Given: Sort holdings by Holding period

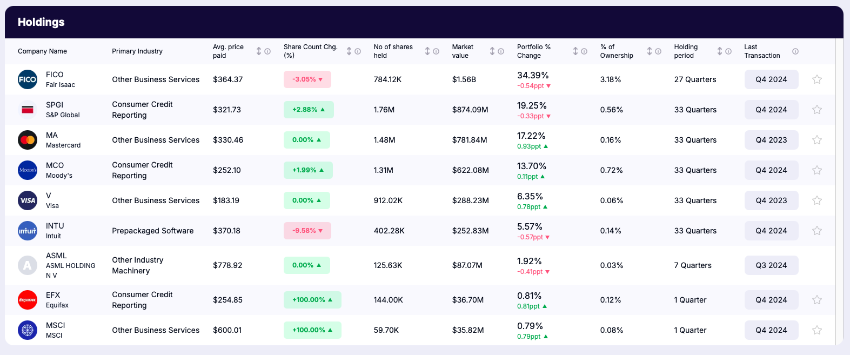Looking at the screenshot, I should click(x=720, y=51).
